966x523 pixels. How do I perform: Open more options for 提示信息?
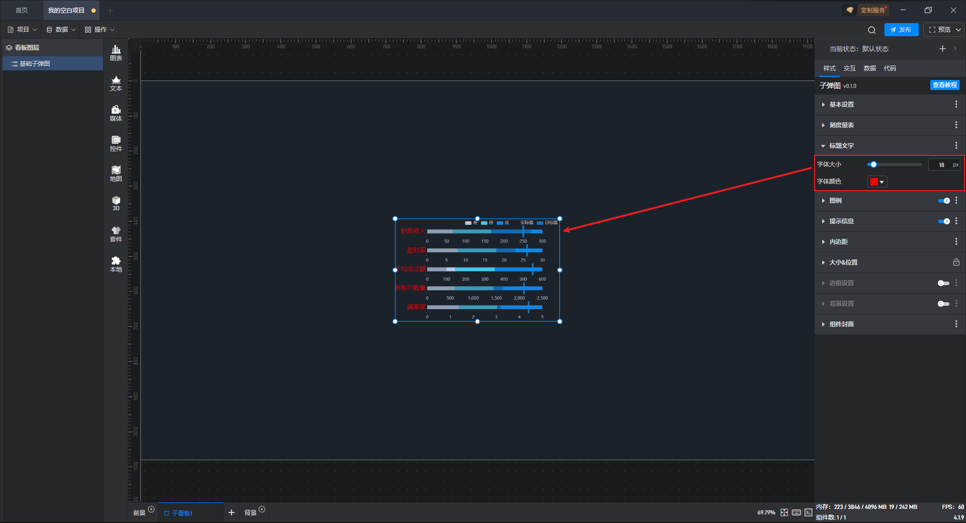point(956,221)
